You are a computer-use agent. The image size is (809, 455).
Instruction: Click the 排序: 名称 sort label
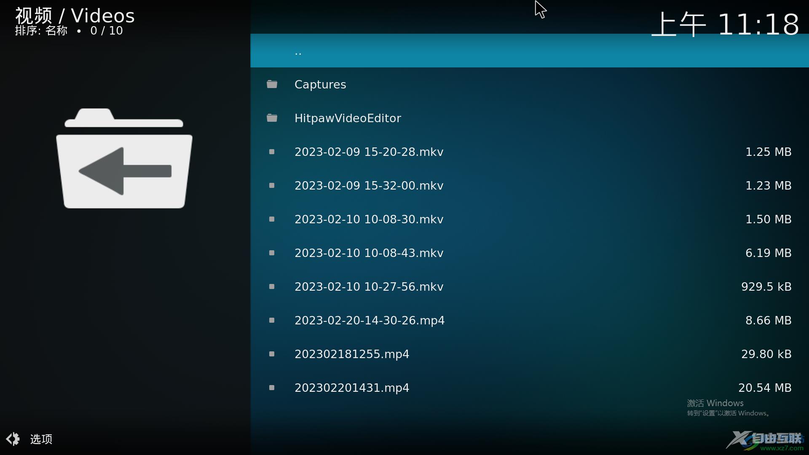click(41, 31)
